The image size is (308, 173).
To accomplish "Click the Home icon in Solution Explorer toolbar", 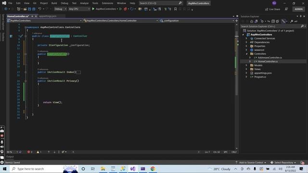I will [x=251, y=21].
